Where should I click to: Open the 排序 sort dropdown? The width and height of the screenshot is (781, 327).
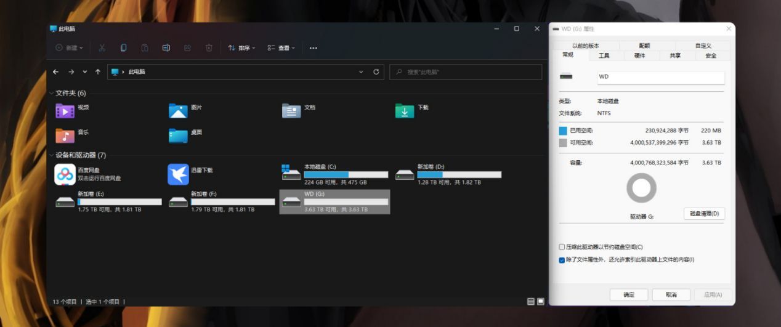tap(241, 48)
